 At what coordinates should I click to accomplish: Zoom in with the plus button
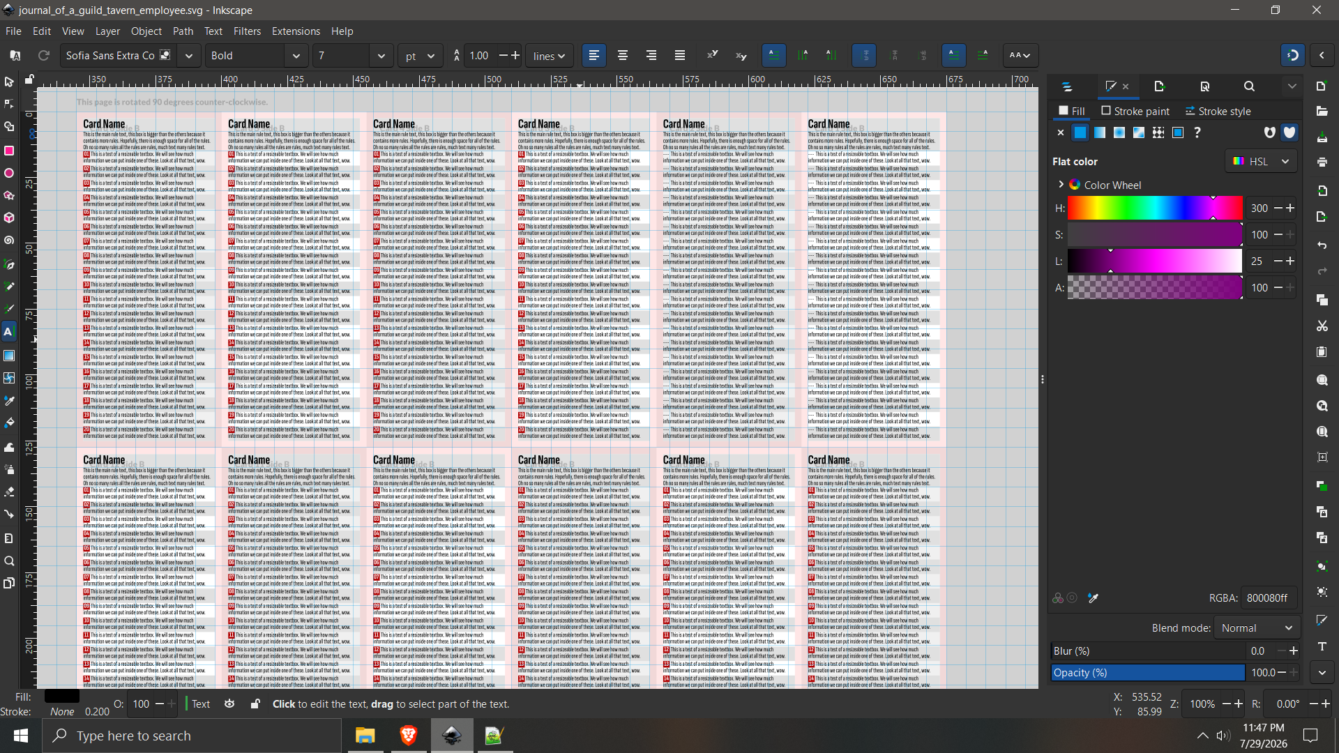pyautogui.click(x=1239, y=704)
